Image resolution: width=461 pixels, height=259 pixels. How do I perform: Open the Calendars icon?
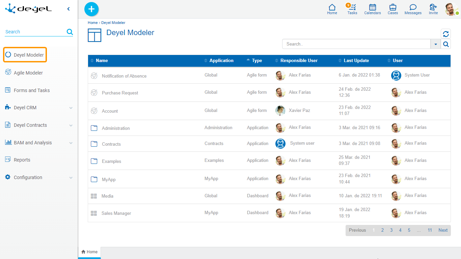pos(373,9)
